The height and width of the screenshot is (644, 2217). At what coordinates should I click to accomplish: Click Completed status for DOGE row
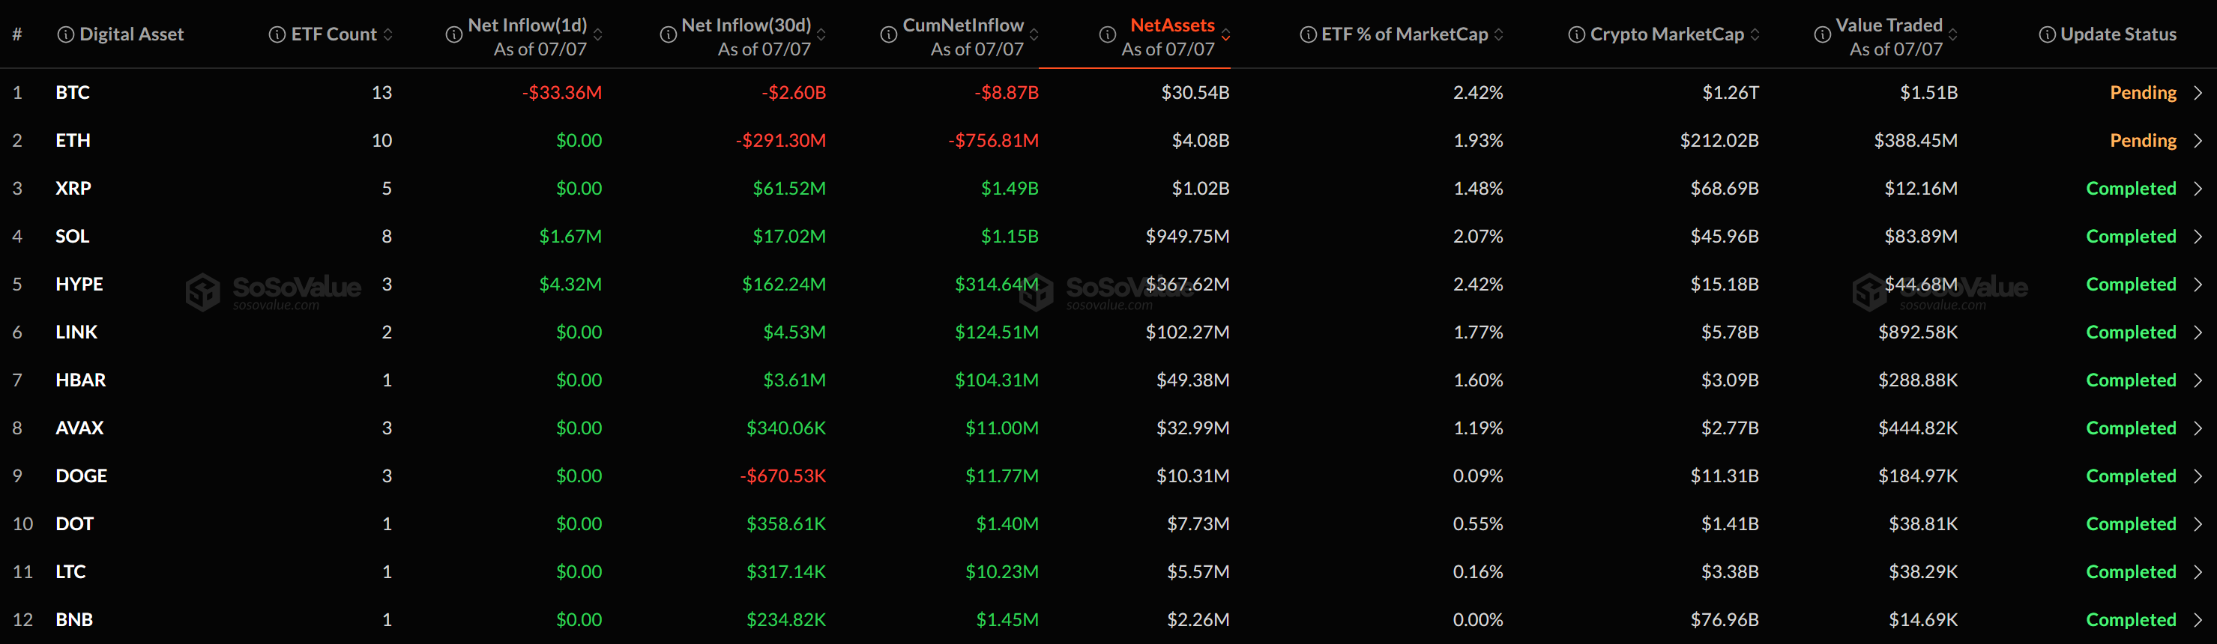2131,476
